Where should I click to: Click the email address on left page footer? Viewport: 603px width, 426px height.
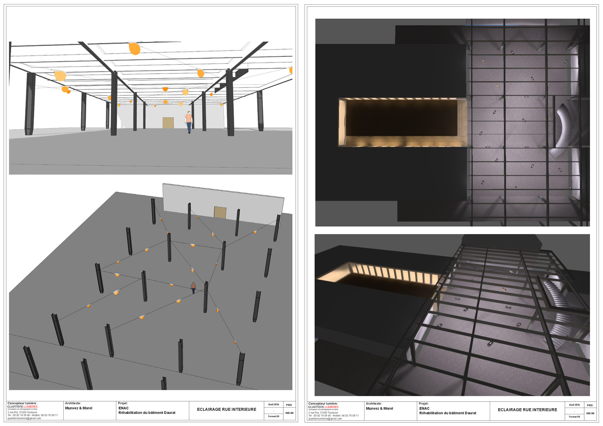tap(24, 418)
